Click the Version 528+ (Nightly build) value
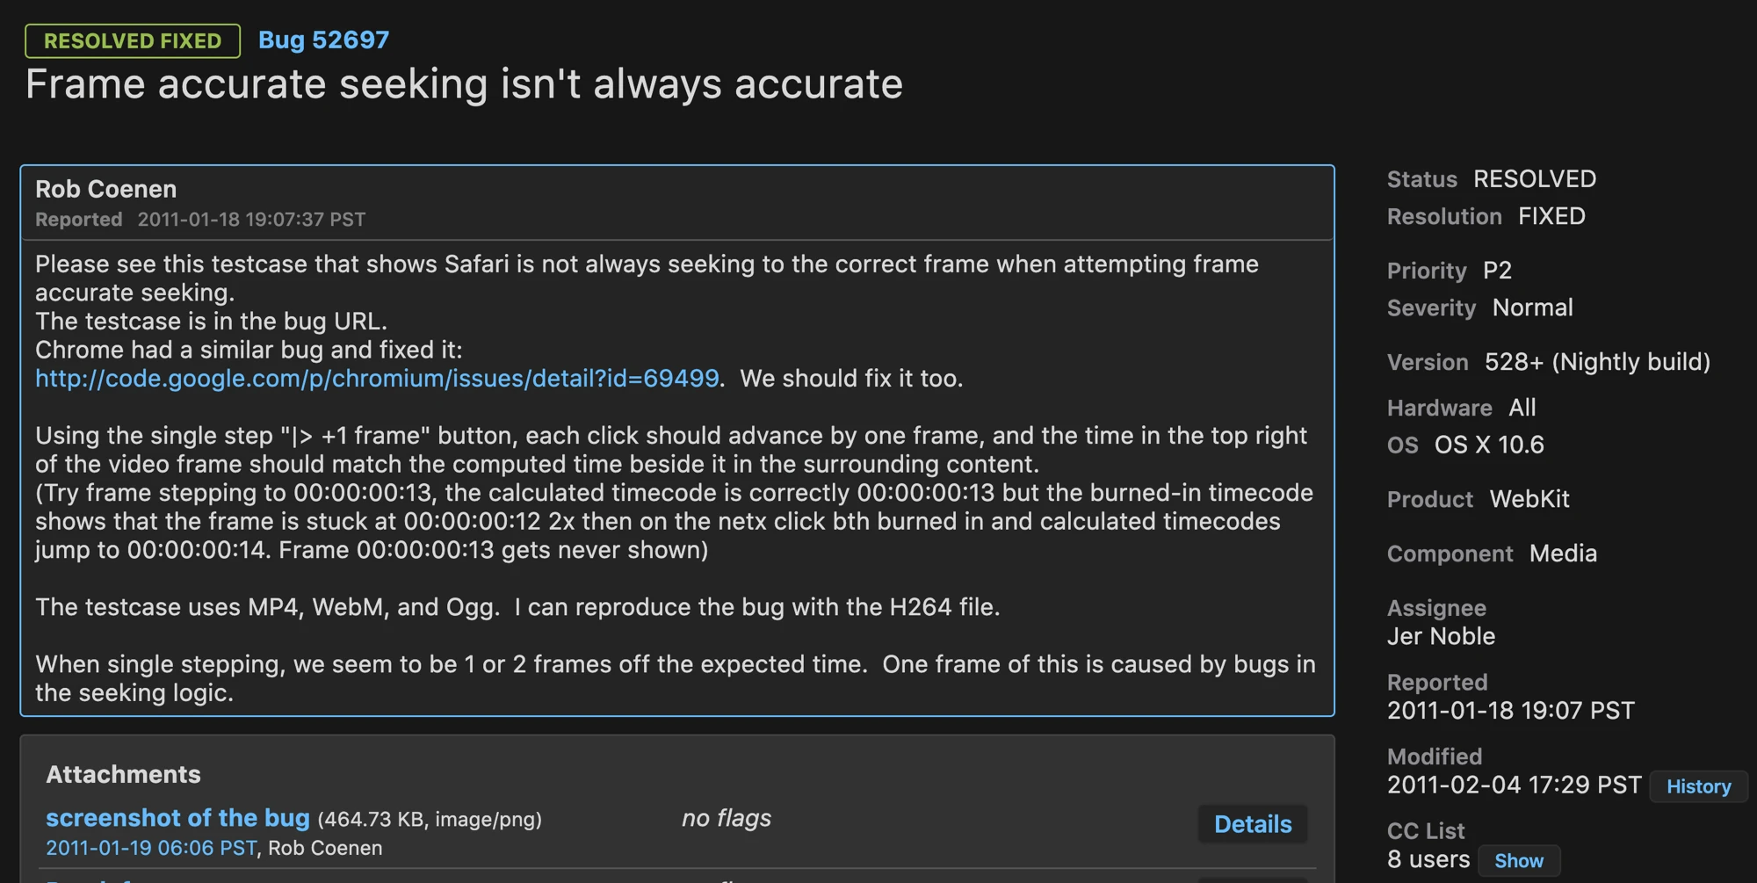1757x883 pixels. click(x=1597, y=362)
